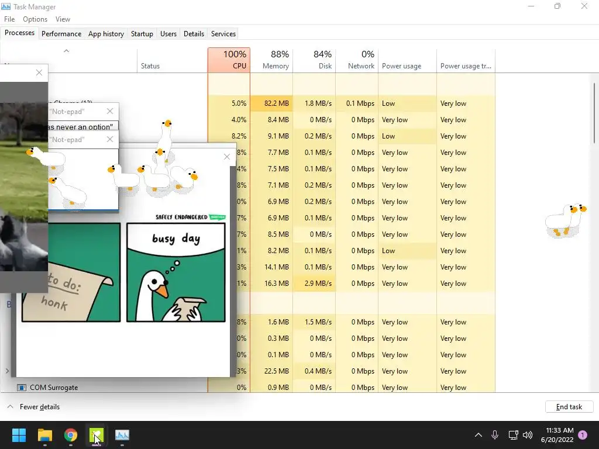Click the Power usage trend column header
The height and width of the screenshot is (449, 599).
(466, 60)
